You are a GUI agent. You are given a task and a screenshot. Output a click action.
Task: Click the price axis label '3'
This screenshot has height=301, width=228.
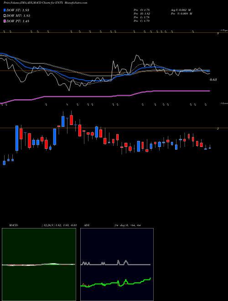click(218, 34)
